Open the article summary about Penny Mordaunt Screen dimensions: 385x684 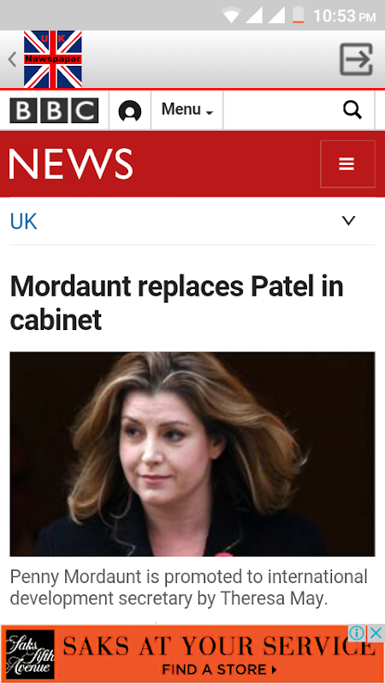(188, 587)
